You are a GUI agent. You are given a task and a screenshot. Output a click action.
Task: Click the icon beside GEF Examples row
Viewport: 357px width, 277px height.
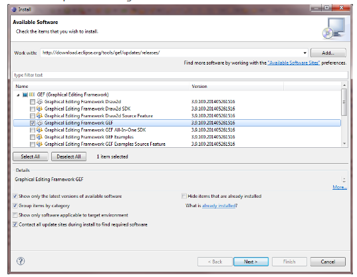point(40,137)
